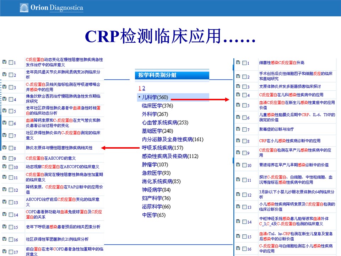Click the disk icon beside left-list result 5
This screenshot has width=341, height=256.
coord(4,111)
